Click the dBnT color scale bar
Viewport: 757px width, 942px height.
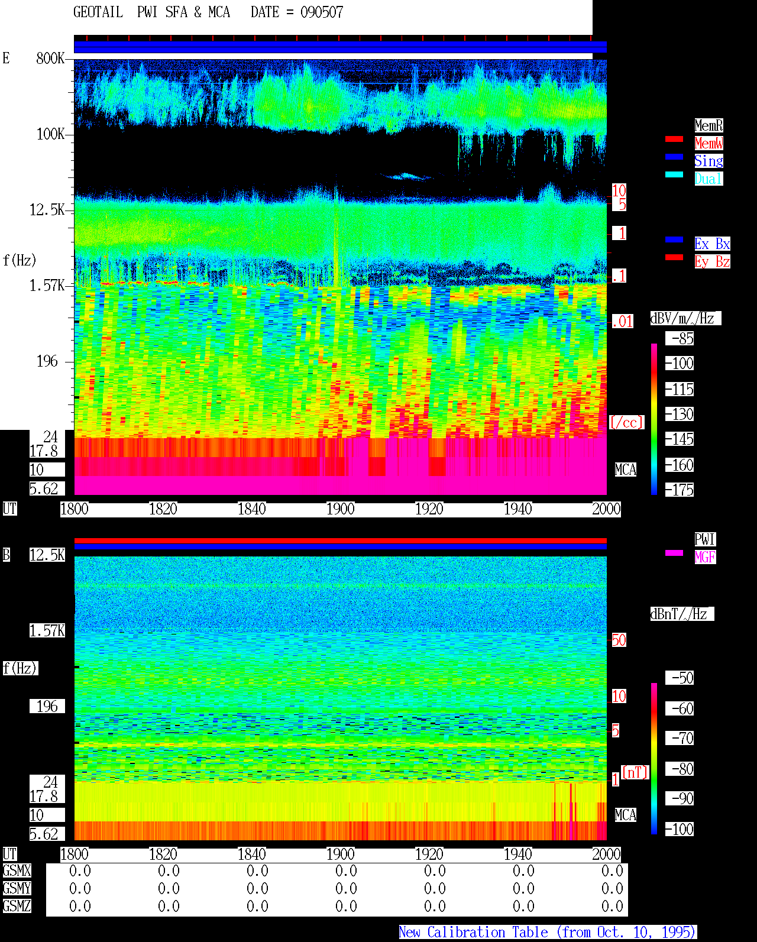coord(654,759)
